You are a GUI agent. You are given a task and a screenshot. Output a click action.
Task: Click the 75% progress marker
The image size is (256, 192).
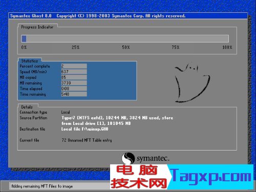point(176,47)
